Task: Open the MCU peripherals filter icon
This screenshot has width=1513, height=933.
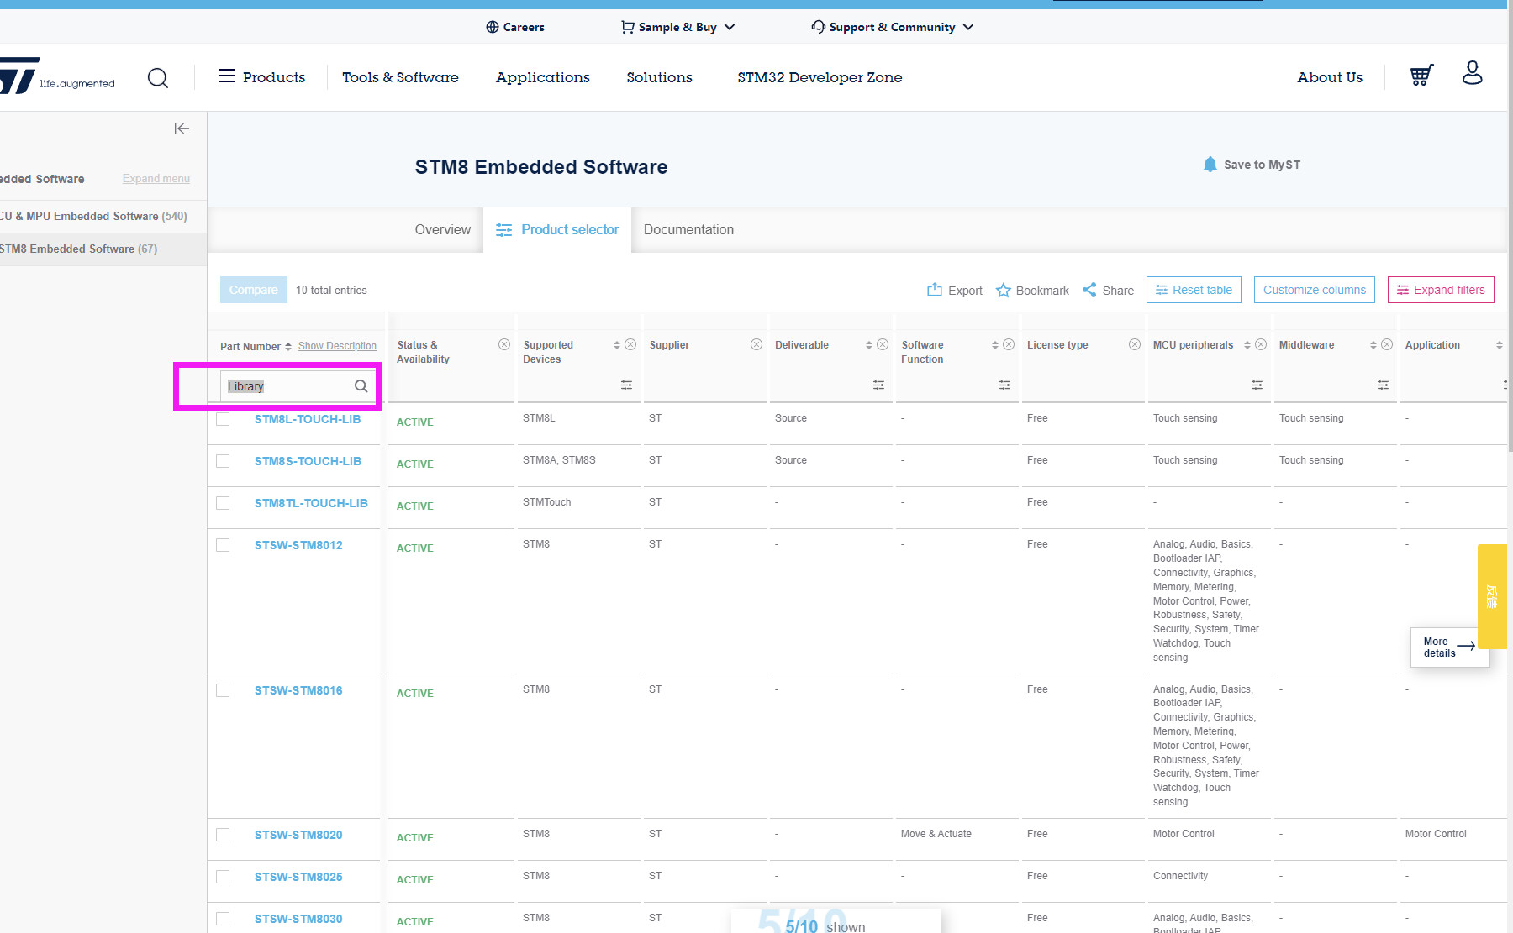Action: click(x=1257, y=385)
